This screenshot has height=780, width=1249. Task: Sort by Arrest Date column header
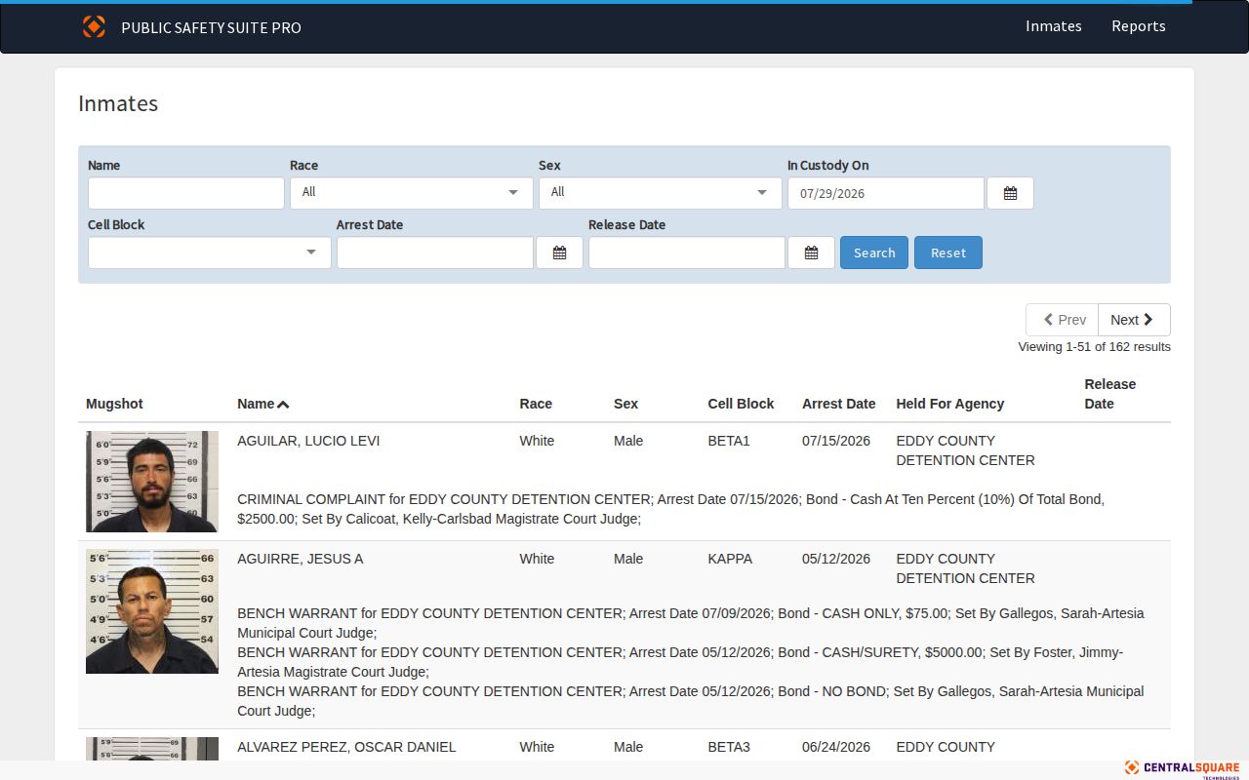point(838,404)
